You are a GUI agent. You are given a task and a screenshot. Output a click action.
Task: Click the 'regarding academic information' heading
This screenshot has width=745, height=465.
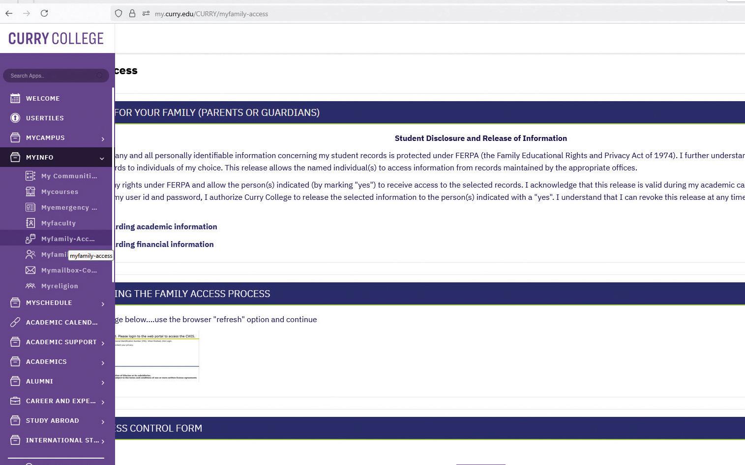166,226
